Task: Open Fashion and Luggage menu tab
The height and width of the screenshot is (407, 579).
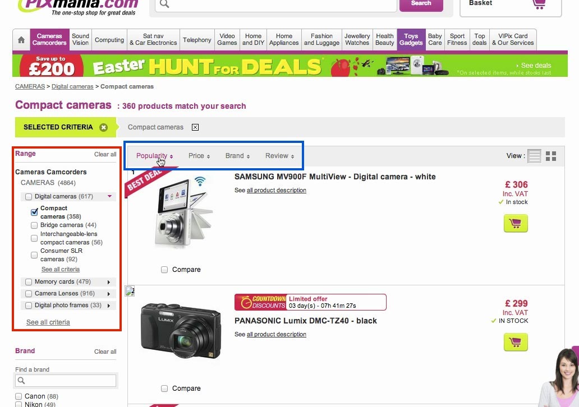Action: pos(321,39)
